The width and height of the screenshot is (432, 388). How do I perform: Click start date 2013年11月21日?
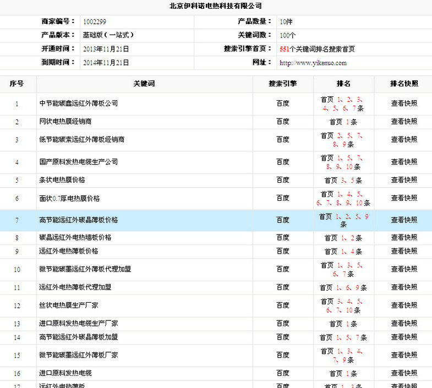[106, 49]
